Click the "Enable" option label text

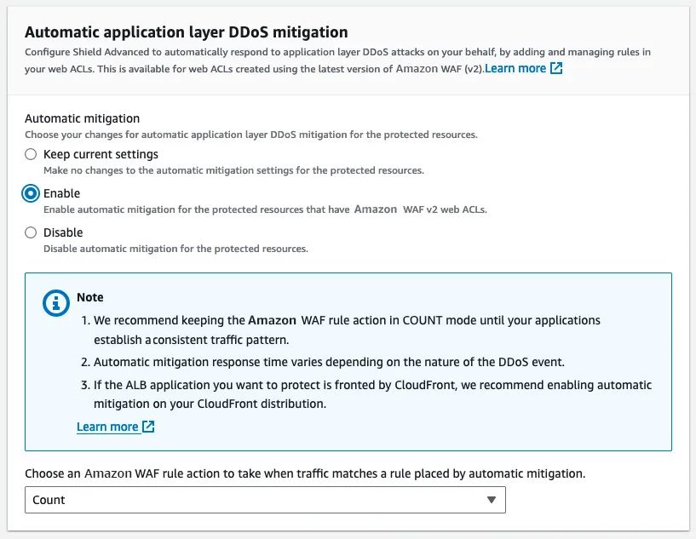pos(61,193)
